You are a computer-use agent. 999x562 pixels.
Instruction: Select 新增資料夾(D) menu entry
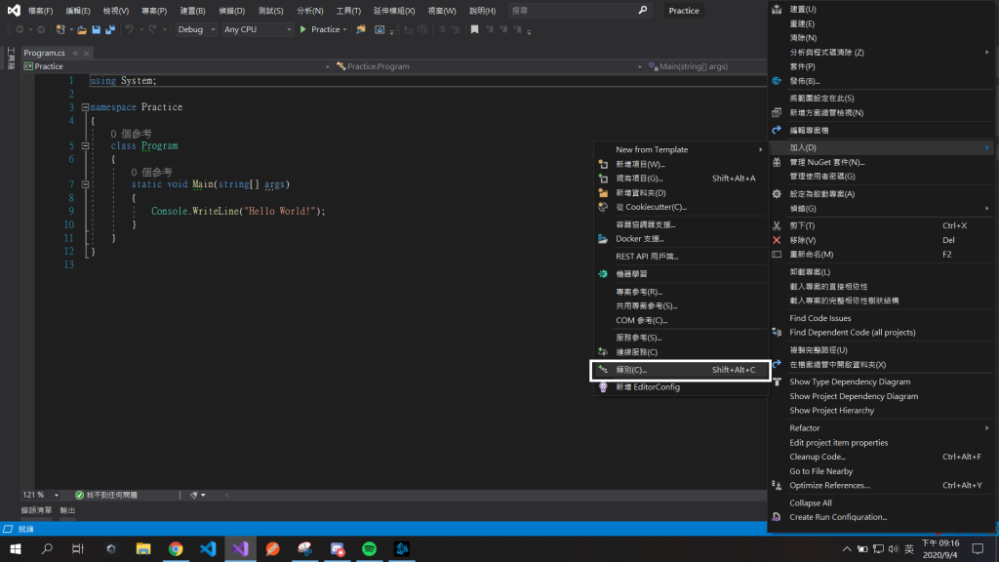click(x=680, y=192)
